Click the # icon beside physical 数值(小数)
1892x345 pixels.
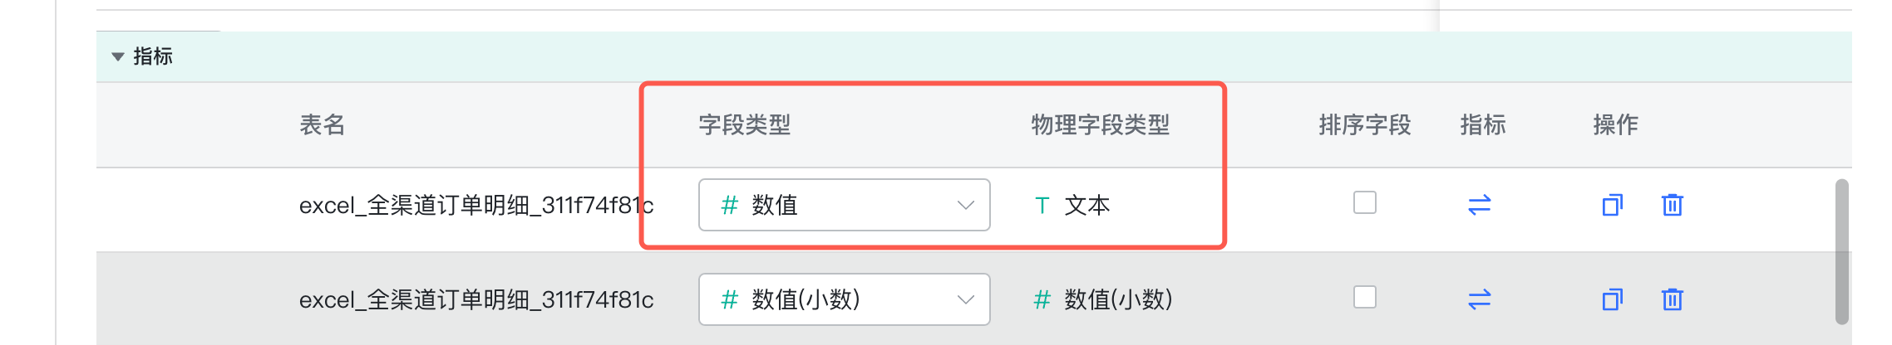click(1042, 299)
